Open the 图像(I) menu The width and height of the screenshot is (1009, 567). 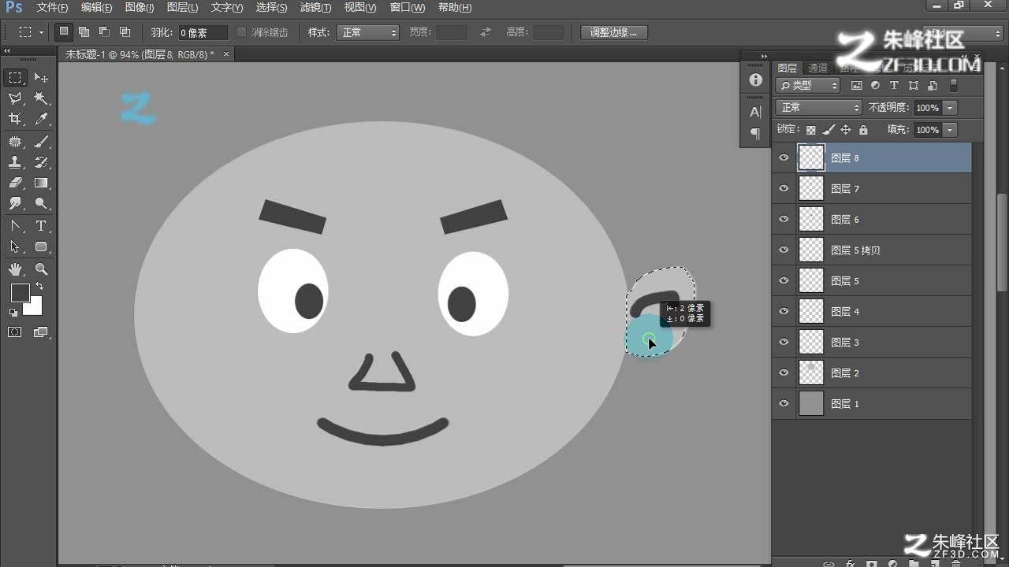point(139,7)
